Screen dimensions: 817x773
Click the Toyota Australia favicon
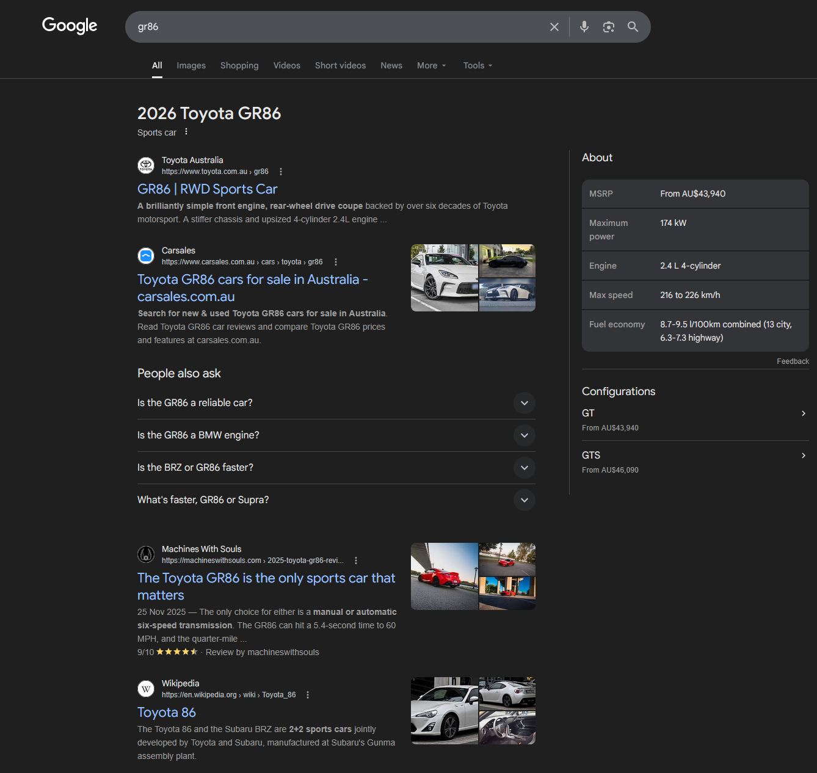pos(146,165)
